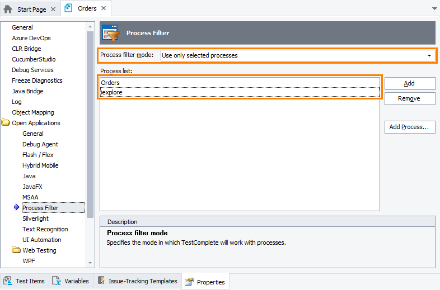Select General in options tree
This screenshot has height=290, width=440.
[x=22, y=27]
